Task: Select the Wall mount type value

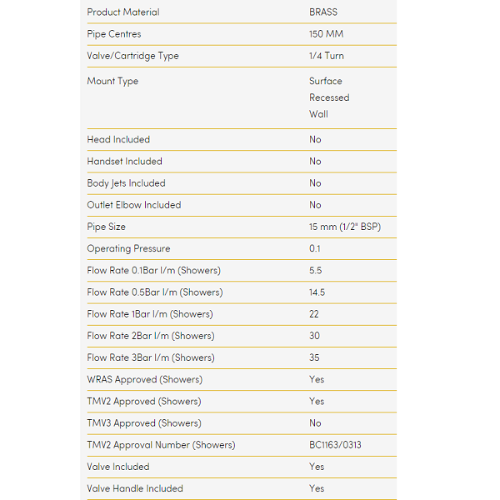Action: 318,114
